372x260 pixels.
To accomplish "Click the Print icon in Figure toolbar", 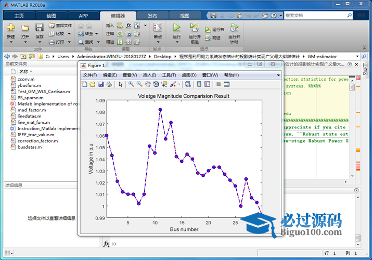I will coord(110,84).
